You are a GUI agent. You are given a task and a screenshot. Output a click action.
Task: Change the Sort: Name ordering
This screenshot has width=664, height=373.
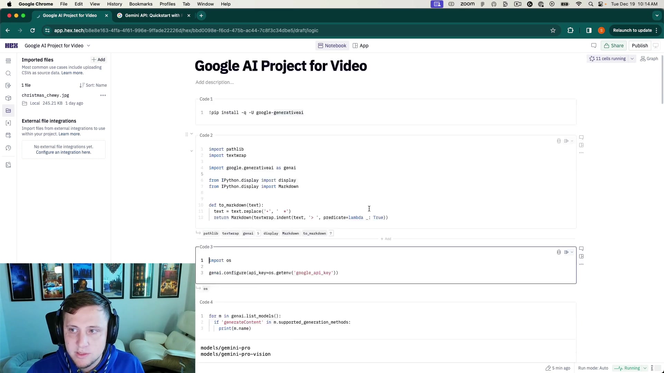[x=93, y=85]
